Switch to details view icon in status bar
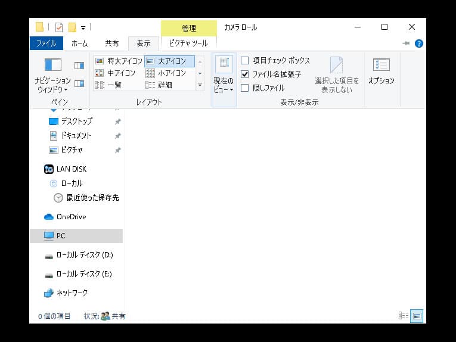This screenshot has height=342, width=456. 404,316
